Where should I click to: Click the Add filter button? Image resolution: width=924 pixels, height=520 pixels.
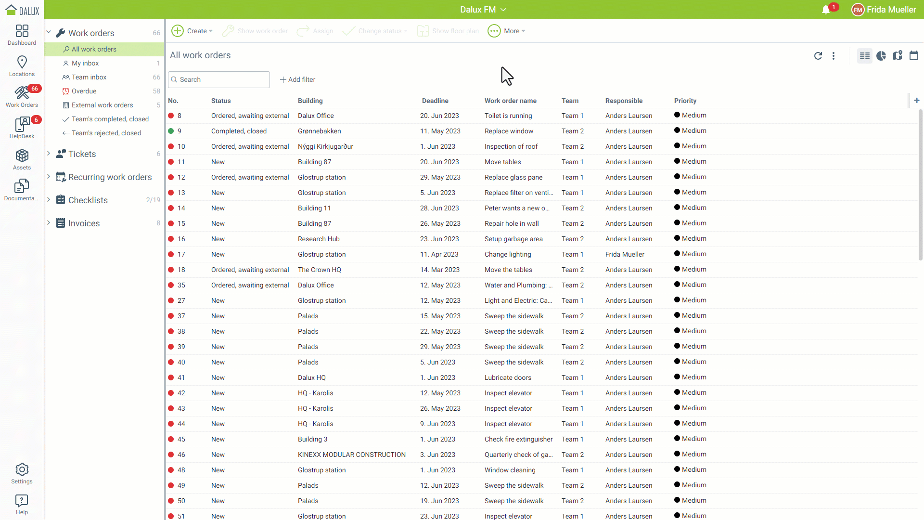(x=298, y=79)
